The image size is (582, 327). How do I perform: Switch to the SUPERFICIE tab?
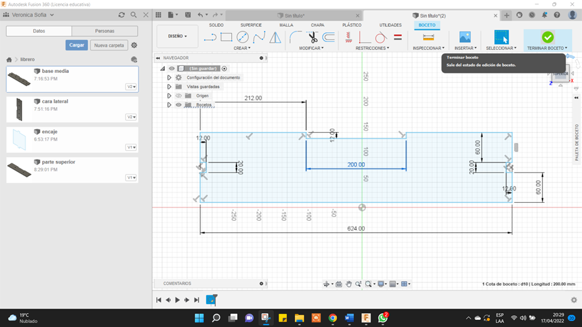(x=250, y=25)
